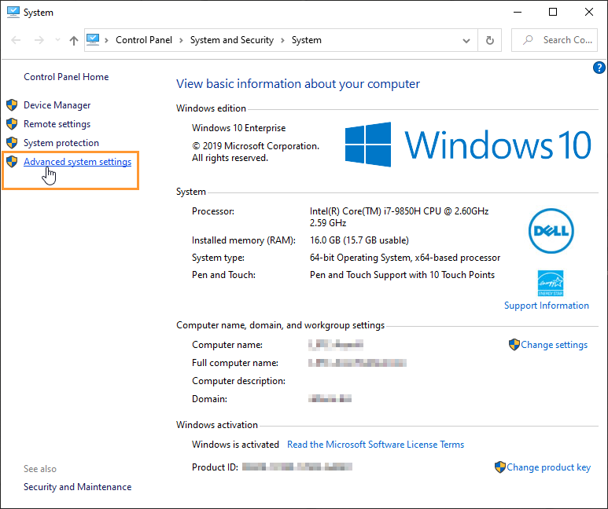The height and width of the screenshot is (509, 608).
Task: Click the Energy Star logo
Action: (549, 283)
